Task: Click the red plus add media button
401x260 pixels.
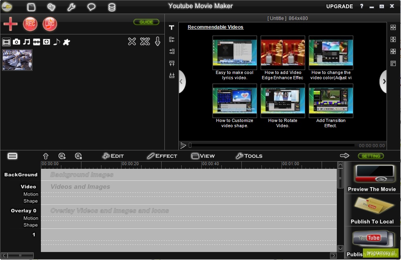Action: tap(10, 24)
